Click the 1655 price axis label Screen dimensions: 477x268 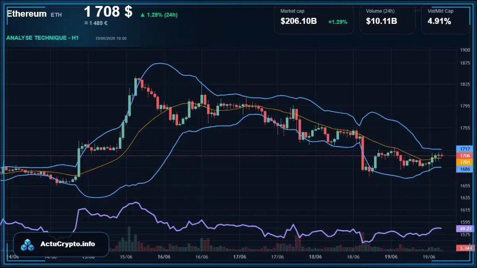coord(465,186)
